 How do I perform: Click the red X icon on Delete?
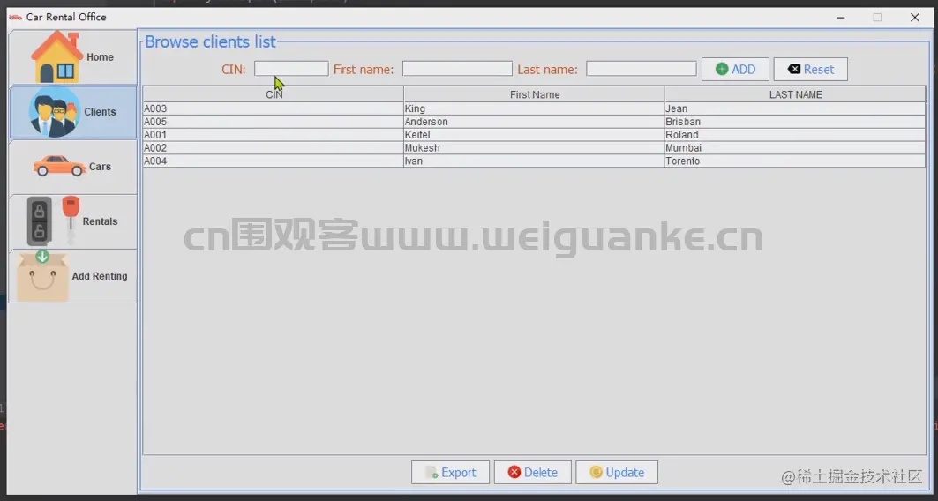514,472
